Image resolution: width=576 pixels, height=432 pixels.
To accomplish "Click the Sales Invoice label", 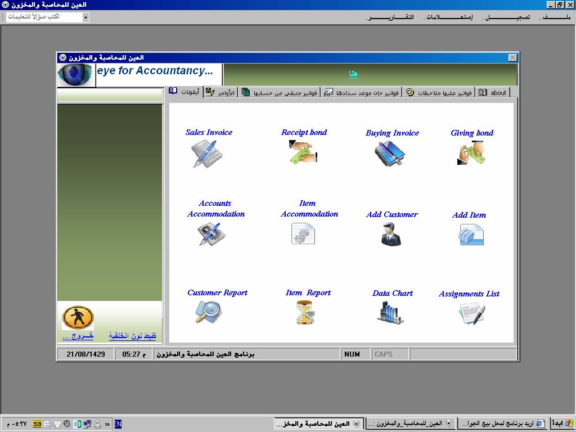I will point(209,132).
